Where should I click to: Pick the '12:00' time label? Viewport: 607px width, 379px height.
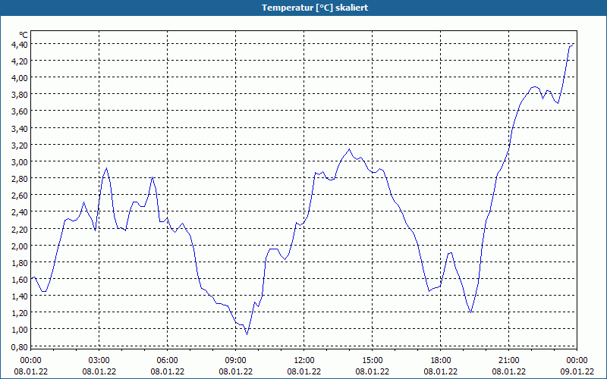click(x=304, y=361)
